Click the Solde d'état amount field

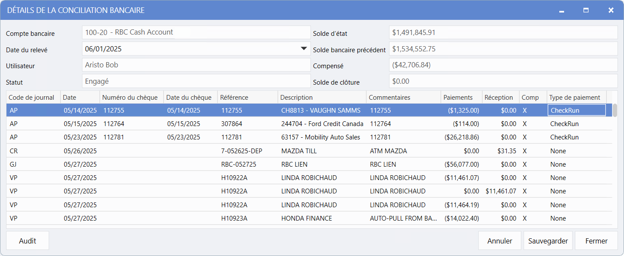coord(503,32)
